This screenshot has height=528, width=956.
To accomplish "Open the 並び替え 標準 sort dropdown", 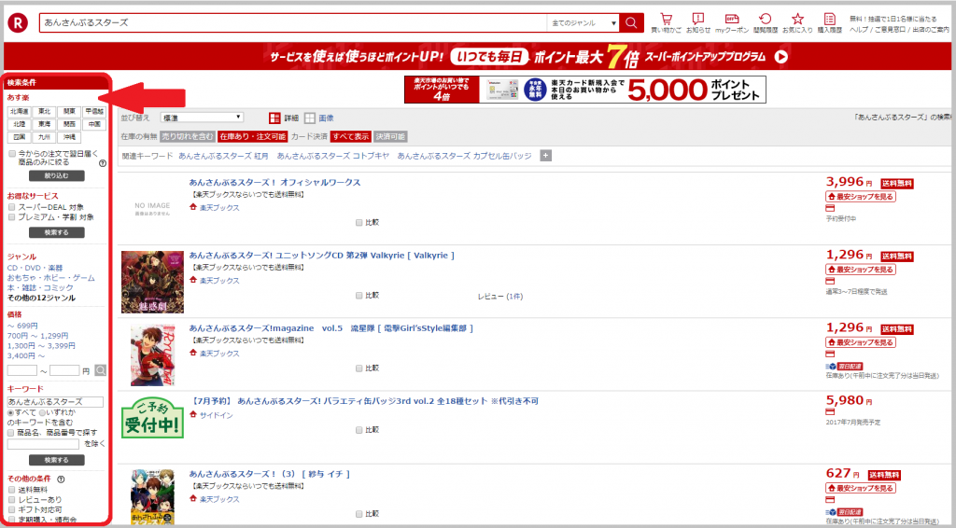I will [202, 118].
